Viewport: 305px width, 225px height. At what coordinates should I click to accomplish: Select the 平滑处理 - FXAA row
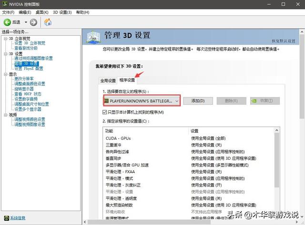(189, 172)
